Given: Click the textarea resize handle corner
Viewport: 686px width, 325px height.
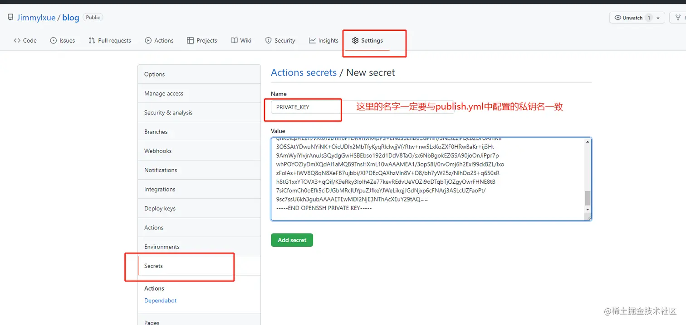Looking at the screenshot, I should click(588, 217).
